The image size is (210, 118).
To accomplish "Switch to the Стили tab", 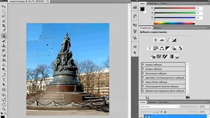I will (x=163, y=3).
